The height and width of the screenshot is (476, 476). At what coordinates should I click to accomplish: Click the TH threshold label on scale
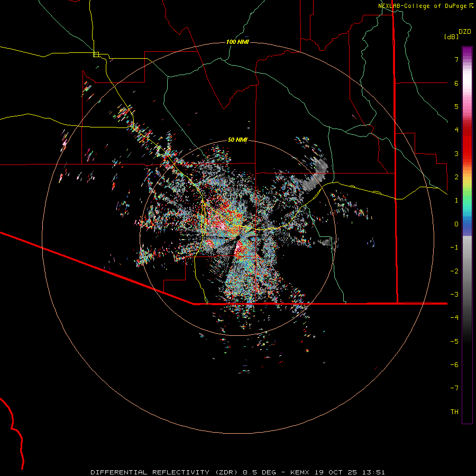click(x=454, y=412)
